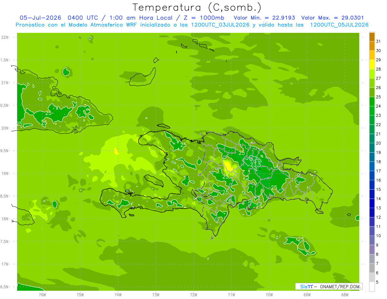Pick the white swatch below 5
The width and height of the screenshot is (387, 299).
[x=372, y=287]
